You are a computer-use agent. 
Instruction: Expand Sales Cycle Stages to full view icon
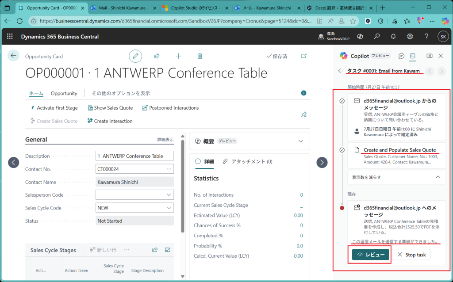pos(168,250)
